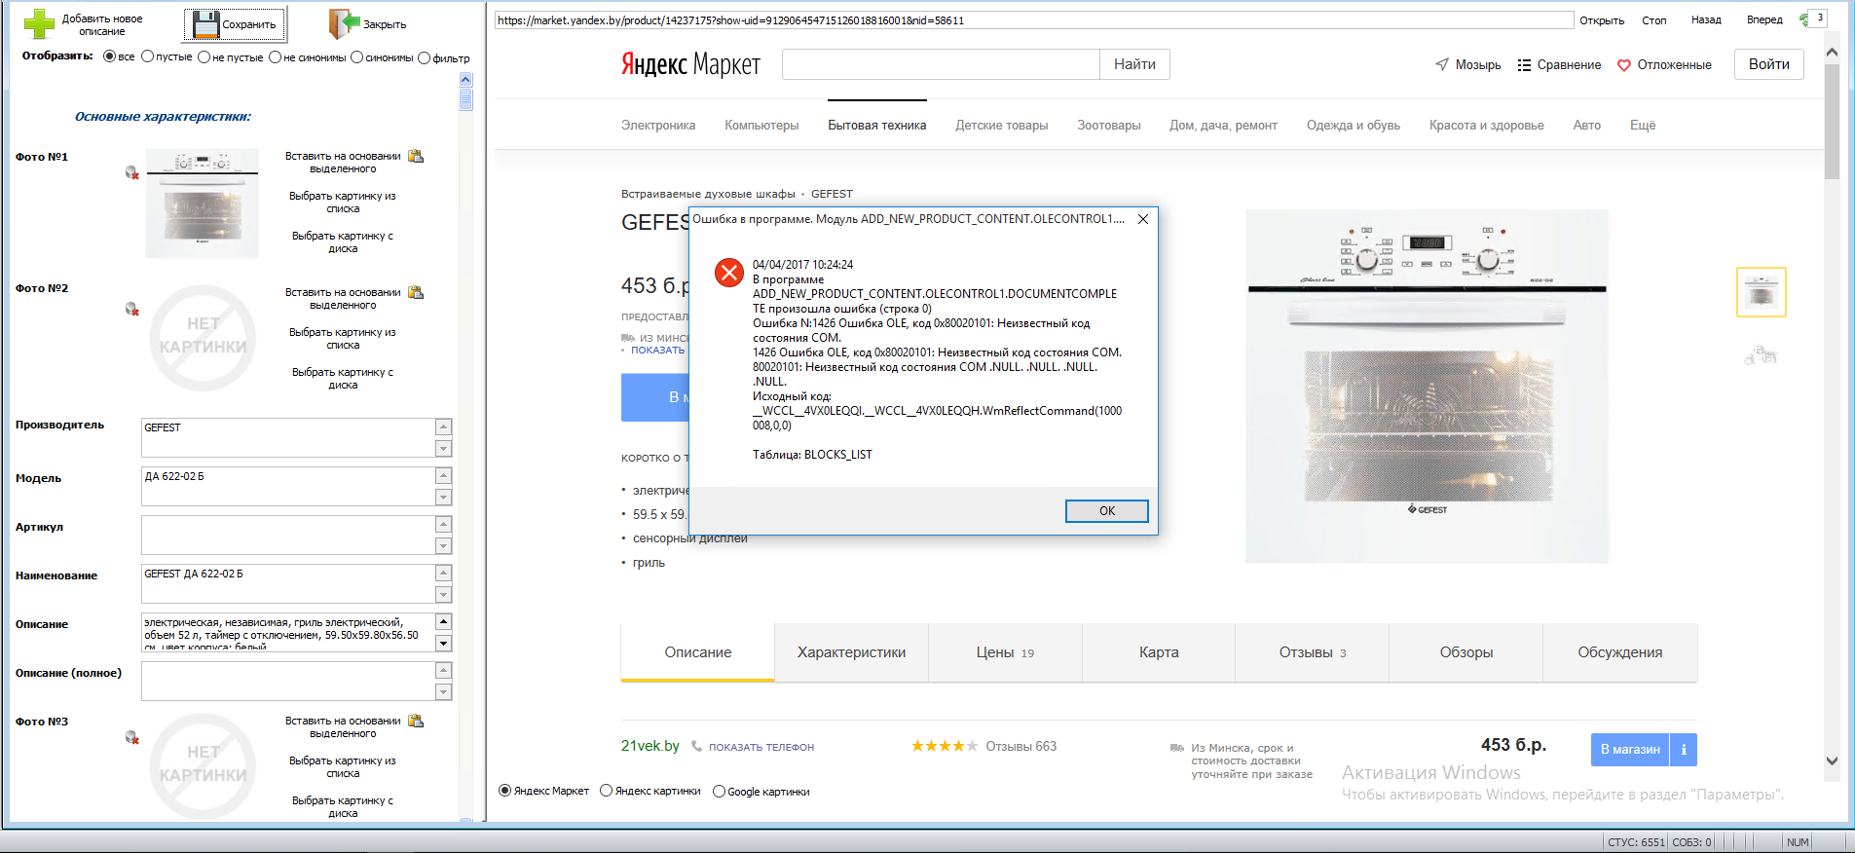
Task: Click down arrow of Модель field
Action: [x=443, y=497]
